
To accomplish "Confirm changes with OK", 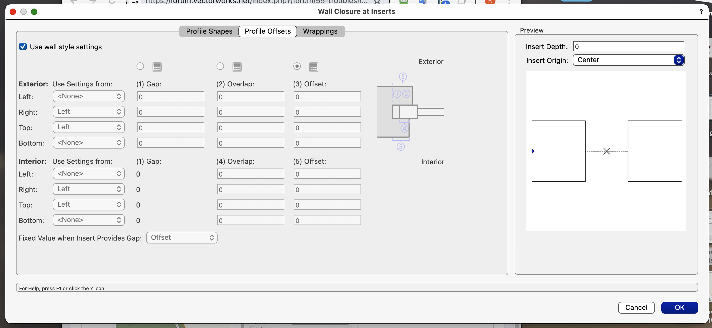I will pos(680,307).
